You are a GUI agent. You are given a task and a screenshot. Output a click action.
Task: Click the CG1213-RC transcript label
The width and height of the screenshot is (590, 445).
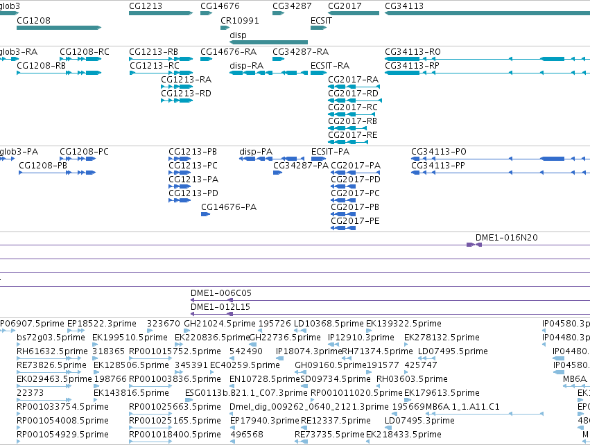(x=155, y=65)
